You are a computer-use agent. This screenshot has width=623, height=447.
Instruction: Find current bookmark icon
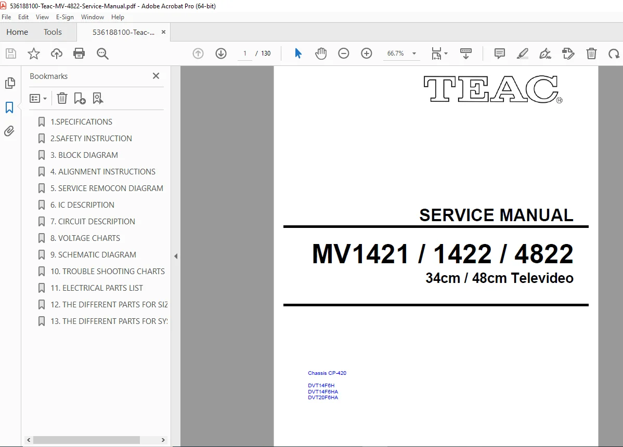[97, 98]
